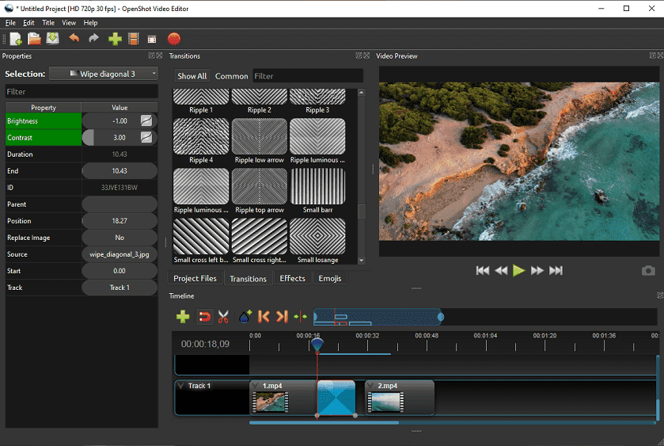Float the Transitions panel
The image size is (664, 446).
tap(359, 55)
